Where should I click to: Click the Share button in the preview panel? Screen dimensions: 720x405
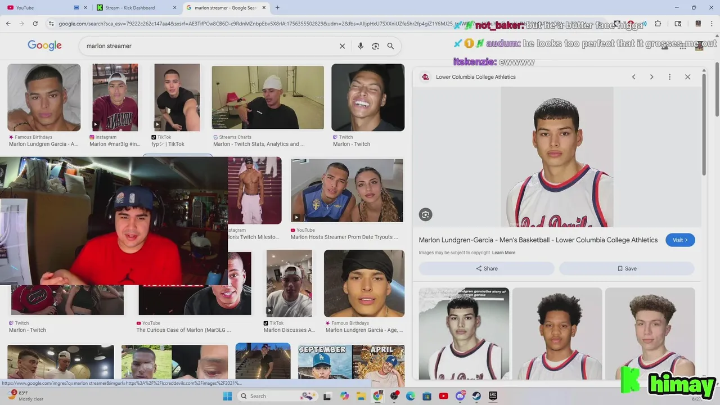point(487,268)
